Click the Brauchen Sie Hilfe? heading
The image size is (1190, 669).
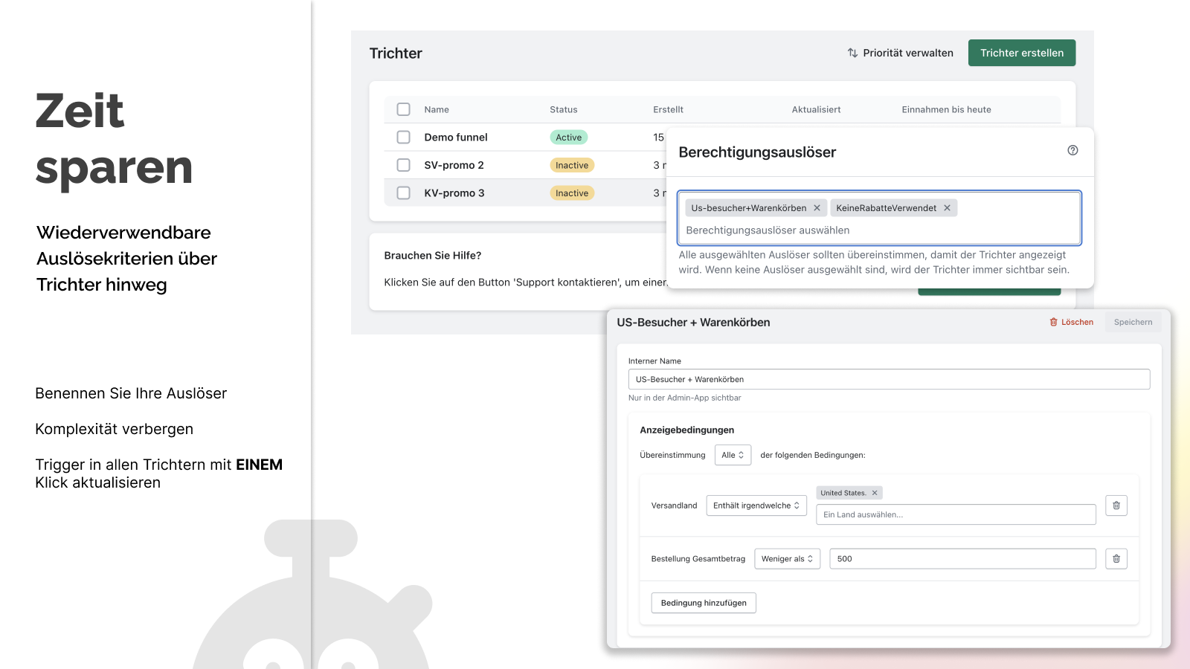click(433, 256)
